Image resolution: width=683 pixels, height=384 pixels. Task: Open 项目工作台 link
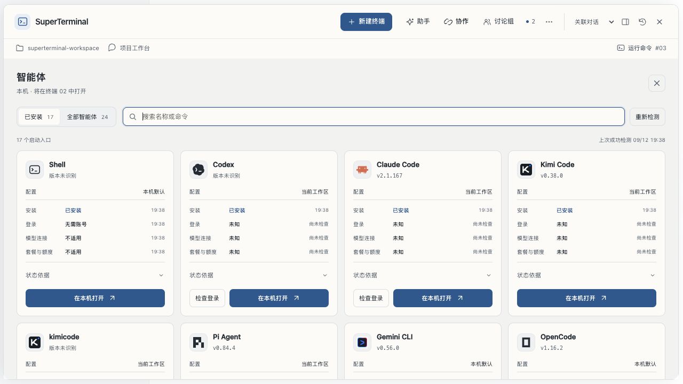(x=129, y=48)
